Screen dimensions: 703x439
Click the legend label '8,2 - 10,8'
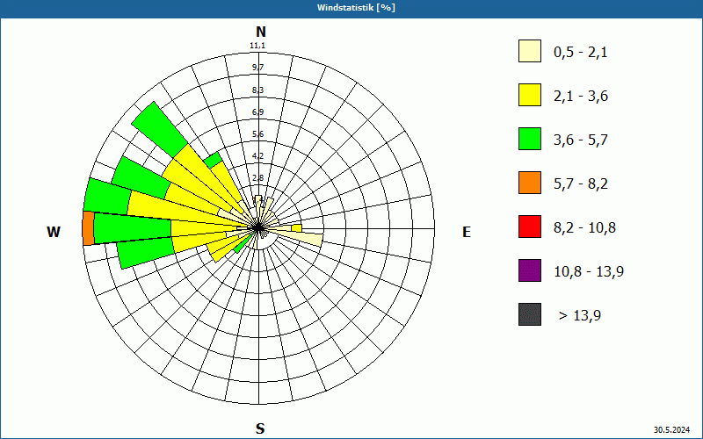(584, 228)
